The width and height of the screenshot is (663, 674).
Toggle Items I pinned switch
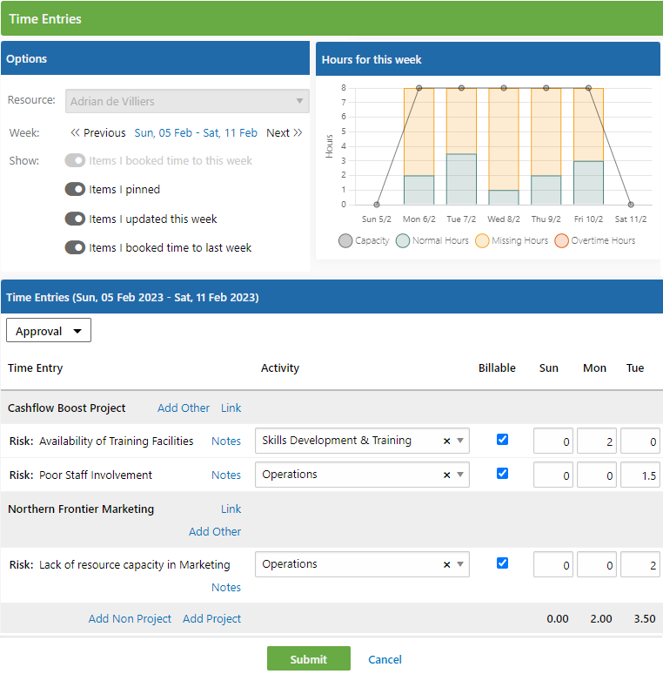pyautogui.click(x=75, y=189)
